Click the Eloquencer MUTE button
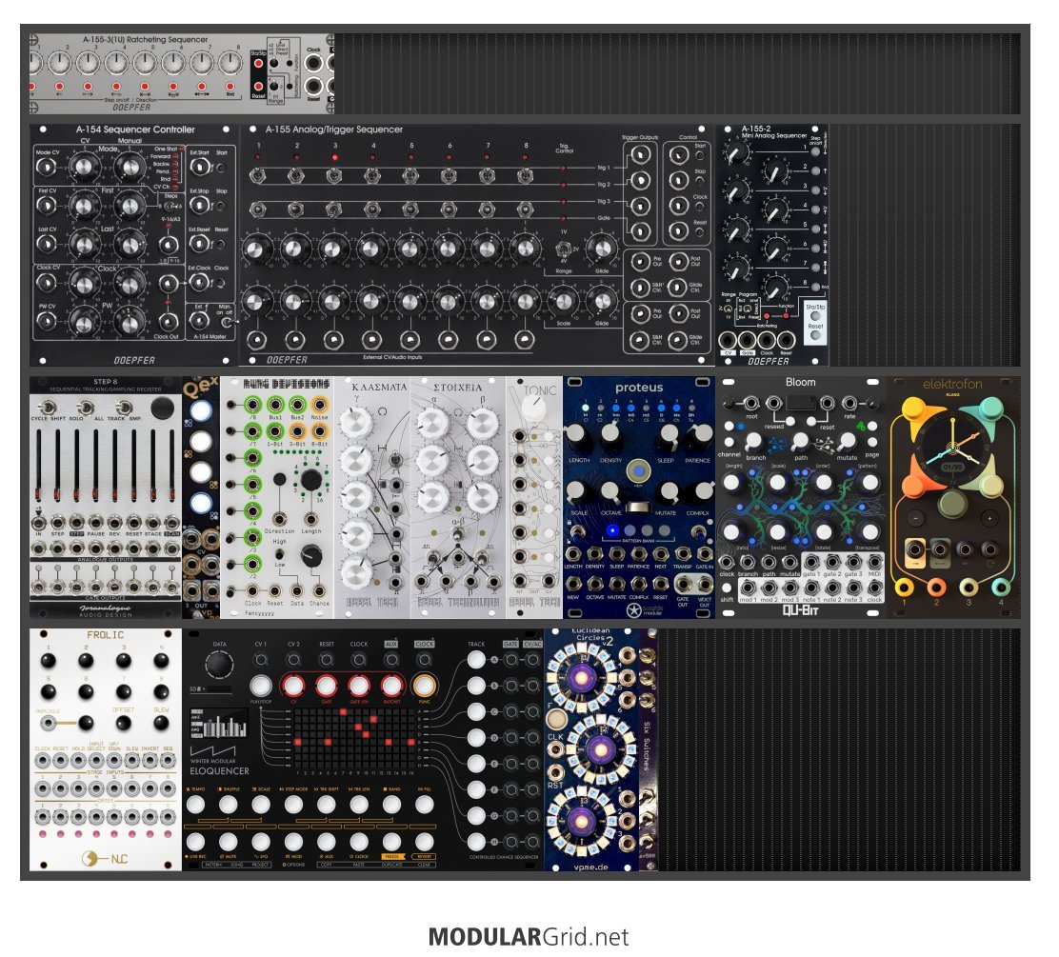 click(229, 842)
